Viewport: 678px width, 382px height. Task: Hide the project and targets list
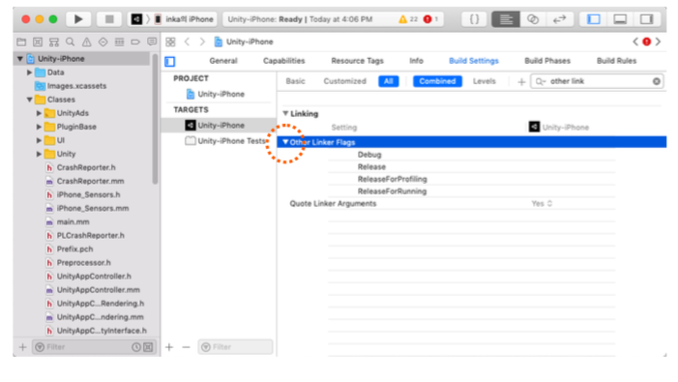pyautogui.click(x=170, y=61)
